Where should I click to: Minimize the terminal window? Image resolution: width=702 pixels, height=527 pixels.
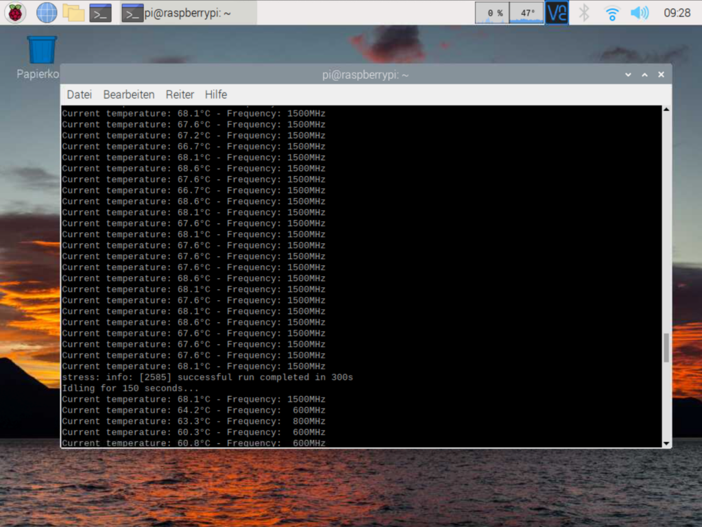click(628, 75)
